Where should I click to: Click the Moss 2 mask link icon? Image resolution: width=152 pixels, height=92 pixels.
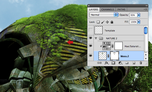tap(108, 56)
